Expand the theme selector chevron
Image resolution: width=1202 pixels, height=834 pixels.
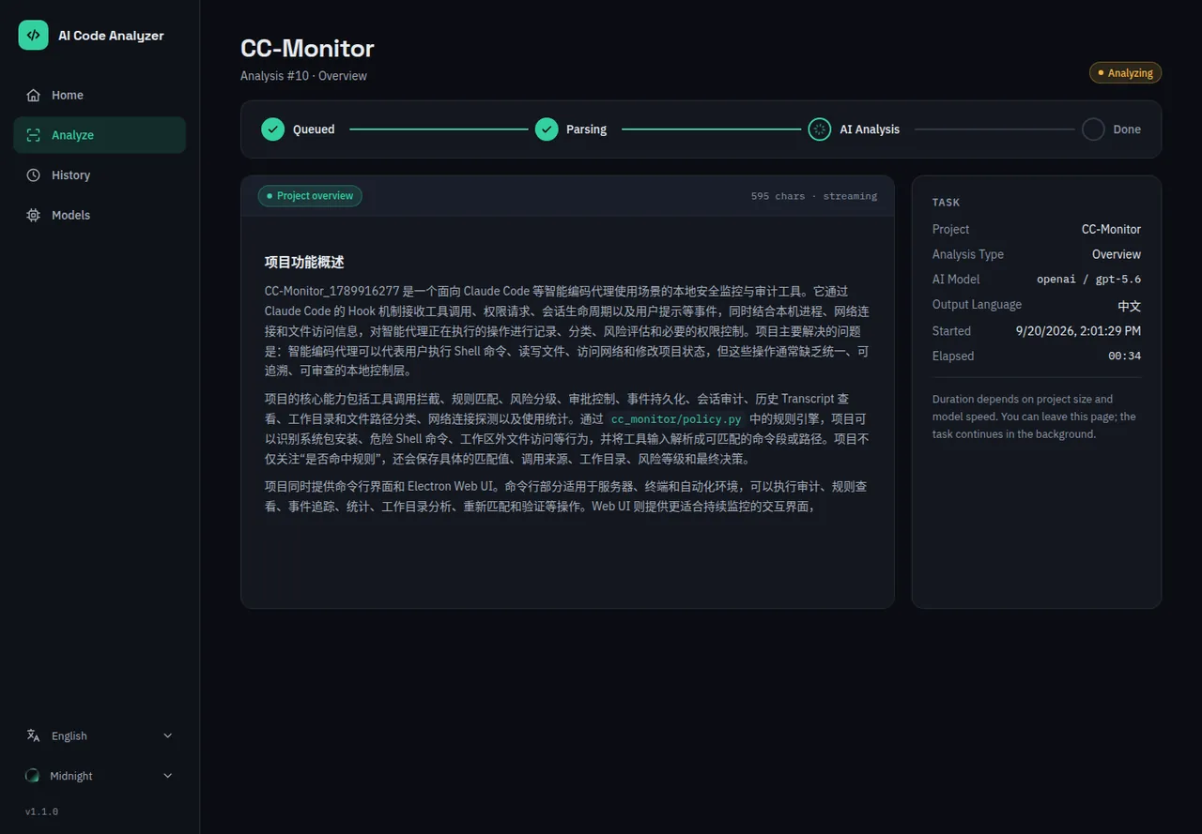point(168,776)
